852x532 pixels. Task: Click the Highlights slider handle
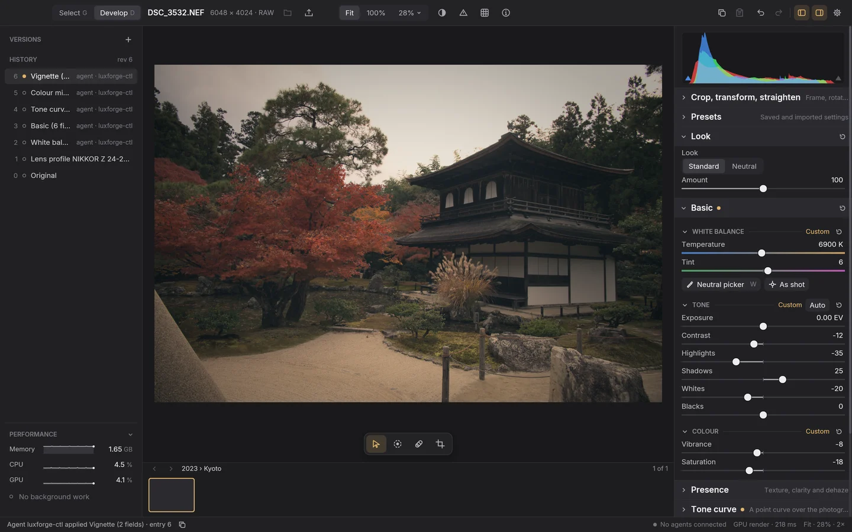[x=736, y=362]
